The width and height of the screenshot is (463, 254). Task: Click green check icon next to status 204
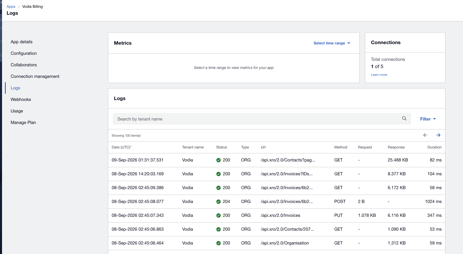(x=218, y=202)
